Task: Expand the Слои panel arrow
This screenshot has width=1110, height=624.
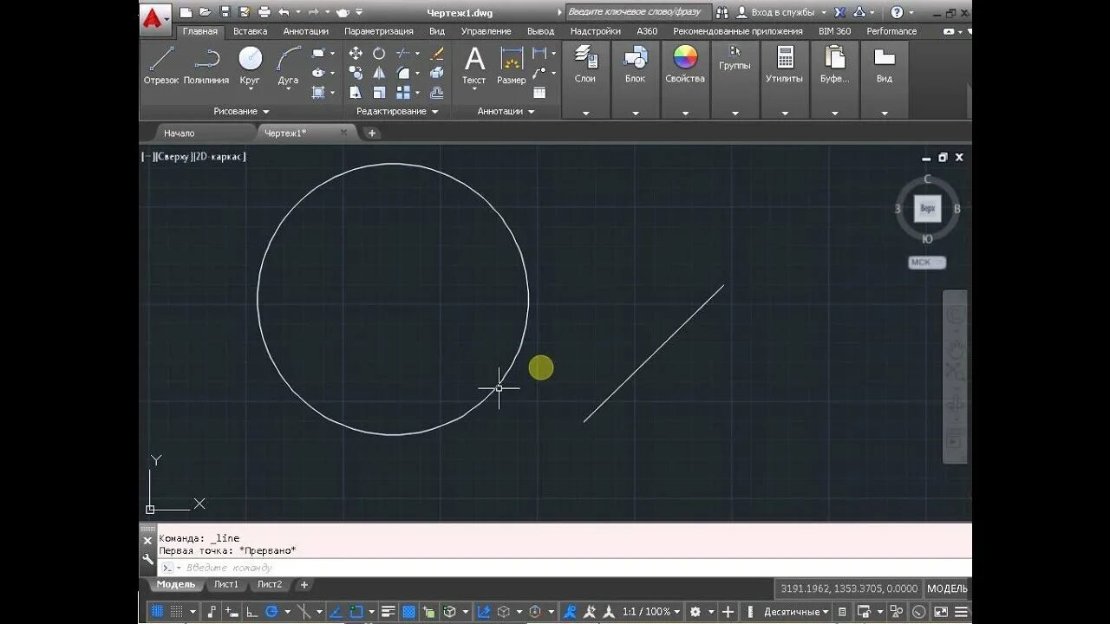Action: click(x=585, y=113)
